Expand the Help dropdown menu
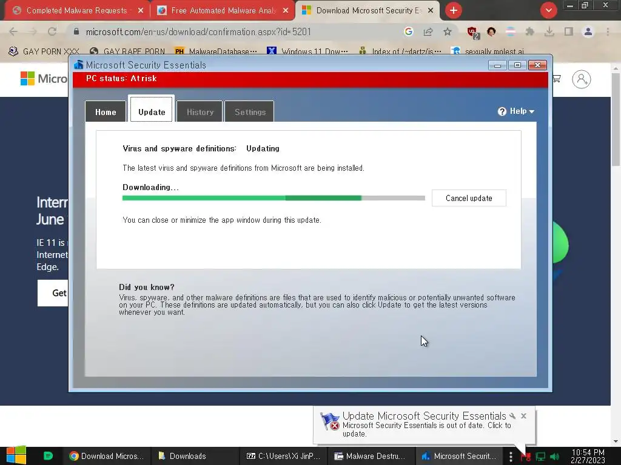 pyautogui.click(x=516, y=111)
